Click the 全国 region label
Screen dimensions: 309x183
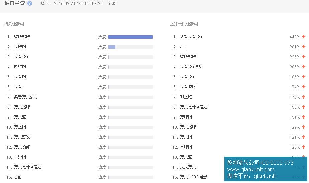(112, 4)
